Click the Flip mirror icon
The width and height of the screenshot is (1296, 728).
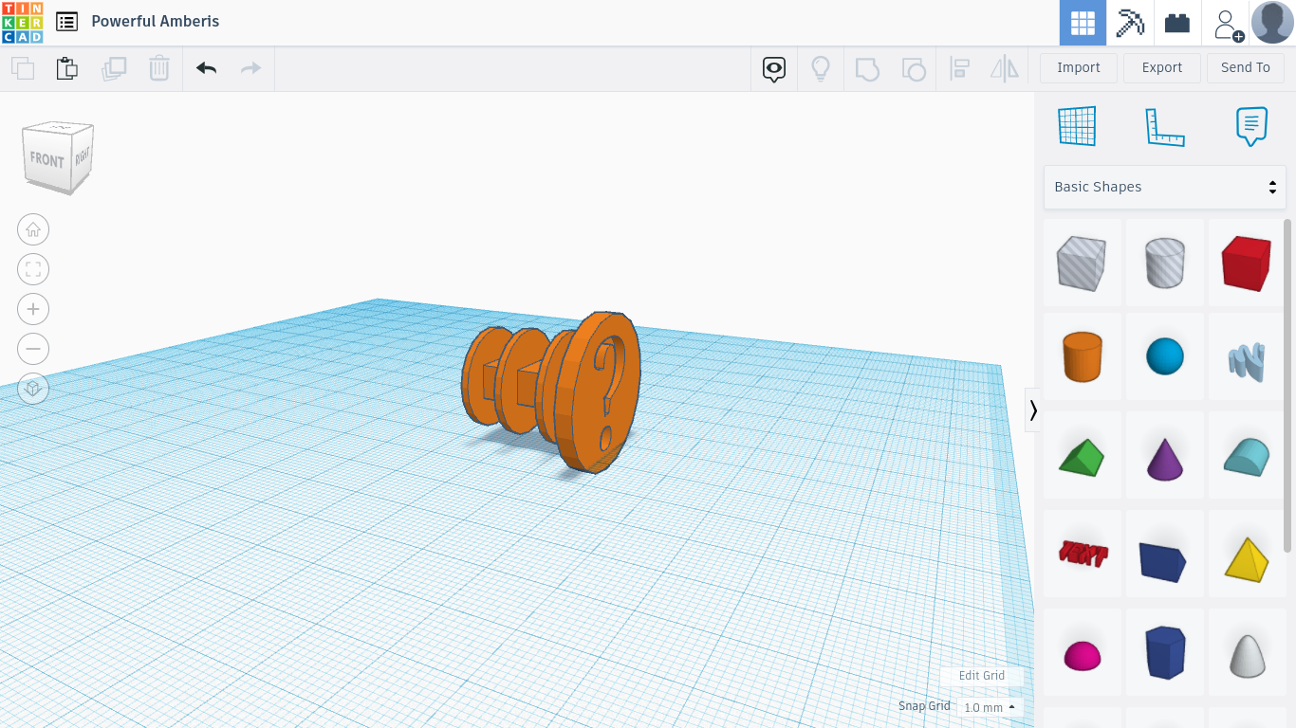tap(1005, 68)
